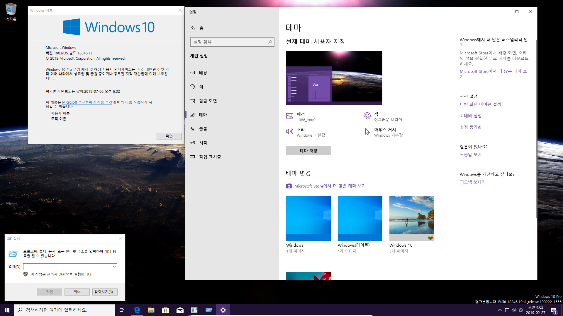Image resolution: width=563 pixels, height=316 pixels.
Task: Click the background picture icon for 1086_img0
Action: click(x=290, y=116)
